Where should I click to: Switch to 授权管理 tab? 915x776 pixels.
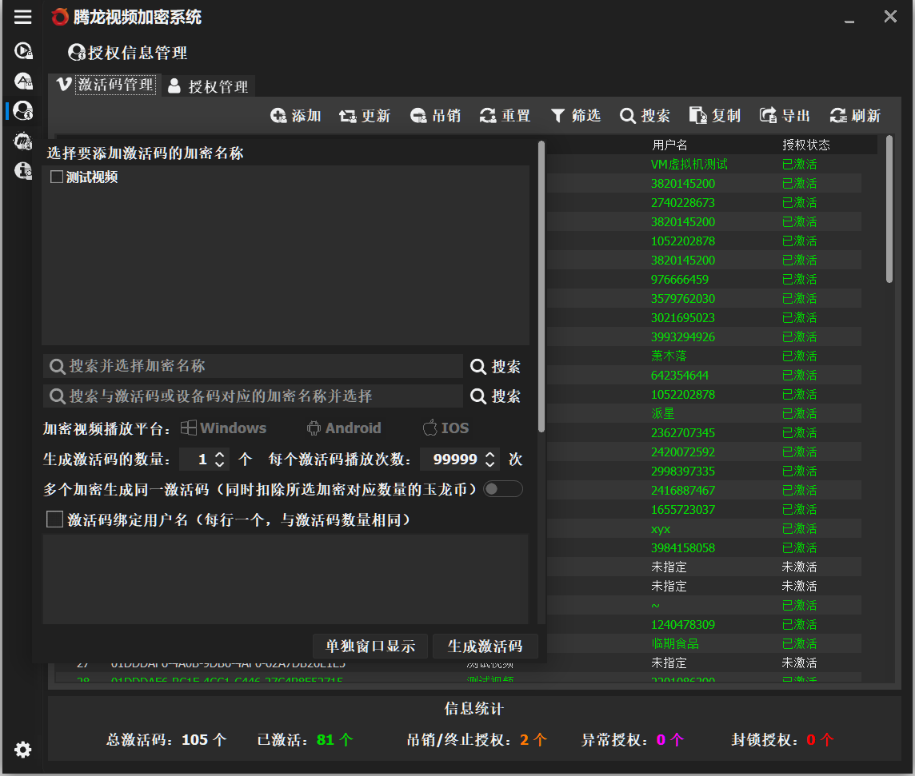(208, 86)
